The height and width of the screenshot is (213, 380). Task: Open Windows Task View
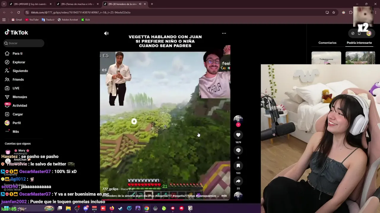click(x=60, y=208)
